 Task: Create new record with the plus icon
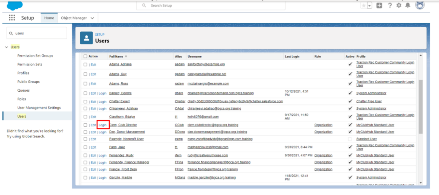click(379, 6)
